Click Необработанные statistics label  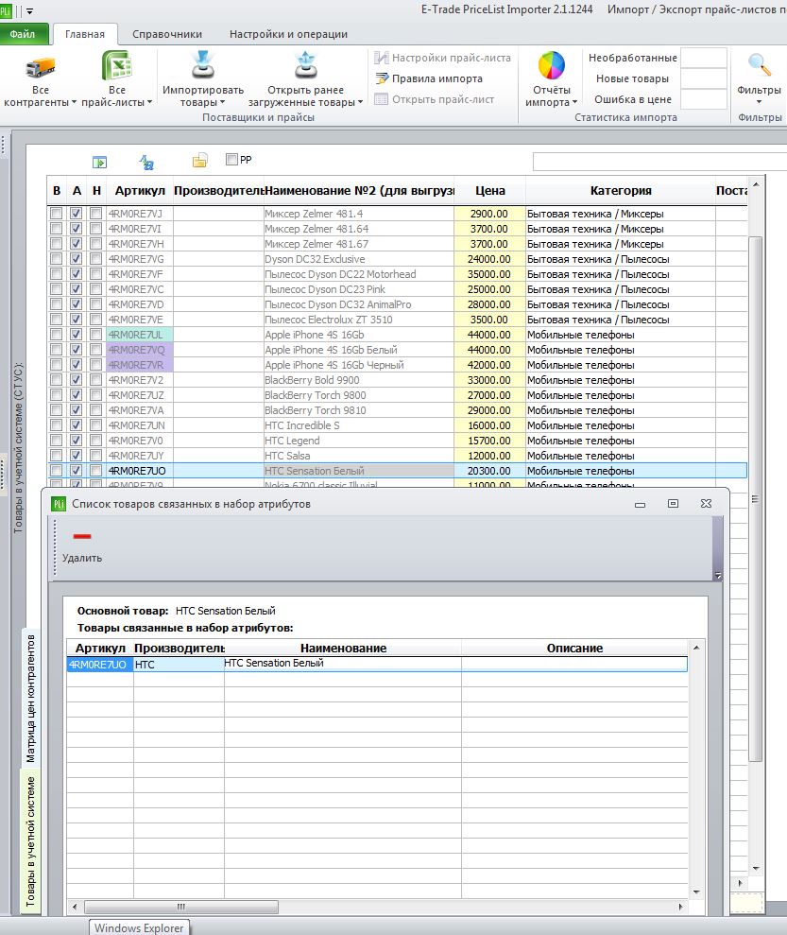633,58
